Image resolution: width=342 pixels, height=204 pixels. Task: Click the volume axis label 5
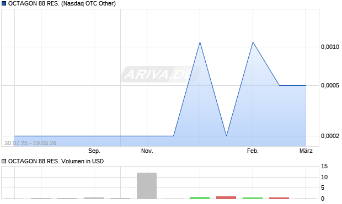pyautogui.click(x=323, y=188)
